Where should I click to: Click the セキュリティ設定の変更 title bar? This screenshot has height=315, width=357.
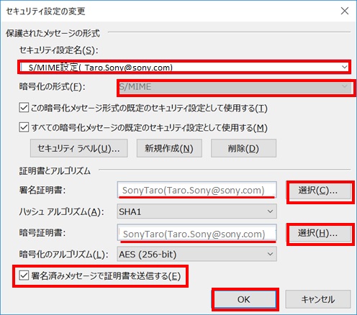pos(168,11)
